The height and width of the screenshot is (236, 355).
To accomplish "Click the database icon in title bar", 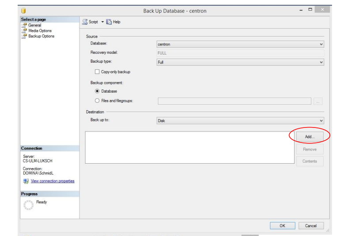I will tap(23, 11).
